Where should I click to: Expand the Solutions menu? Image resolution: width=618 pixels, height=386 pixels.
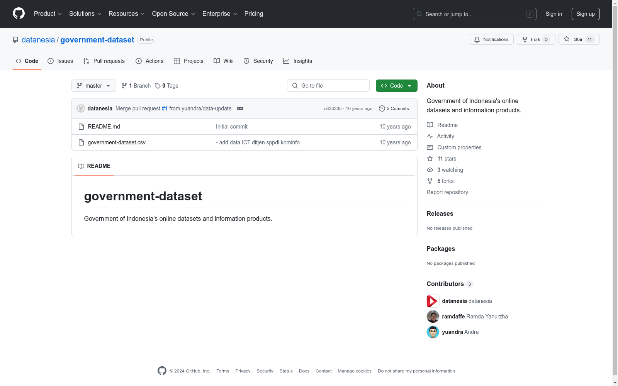pyautogui.click(x=85, y=14)
